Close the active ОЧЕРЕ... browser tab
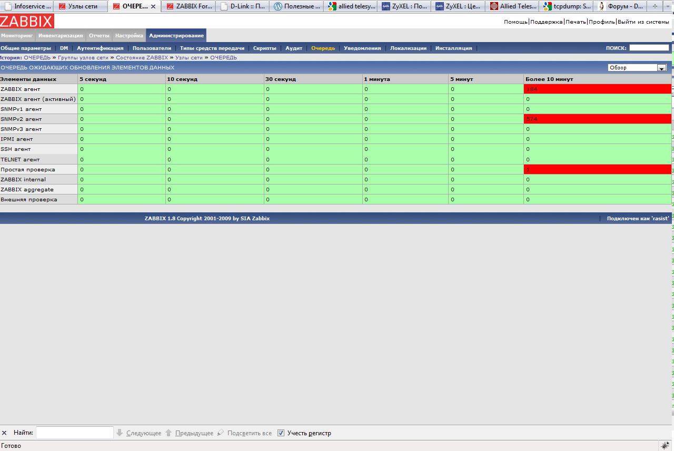Screen dimensions: 674x451 point(153,6)
